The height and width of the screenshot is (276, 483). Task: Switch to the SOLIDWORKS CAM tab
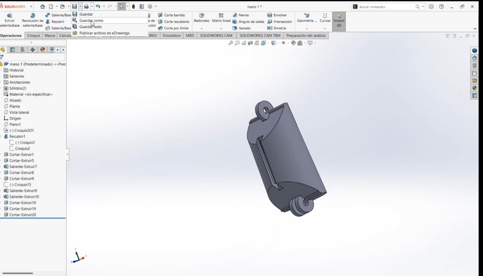(216, 36)
